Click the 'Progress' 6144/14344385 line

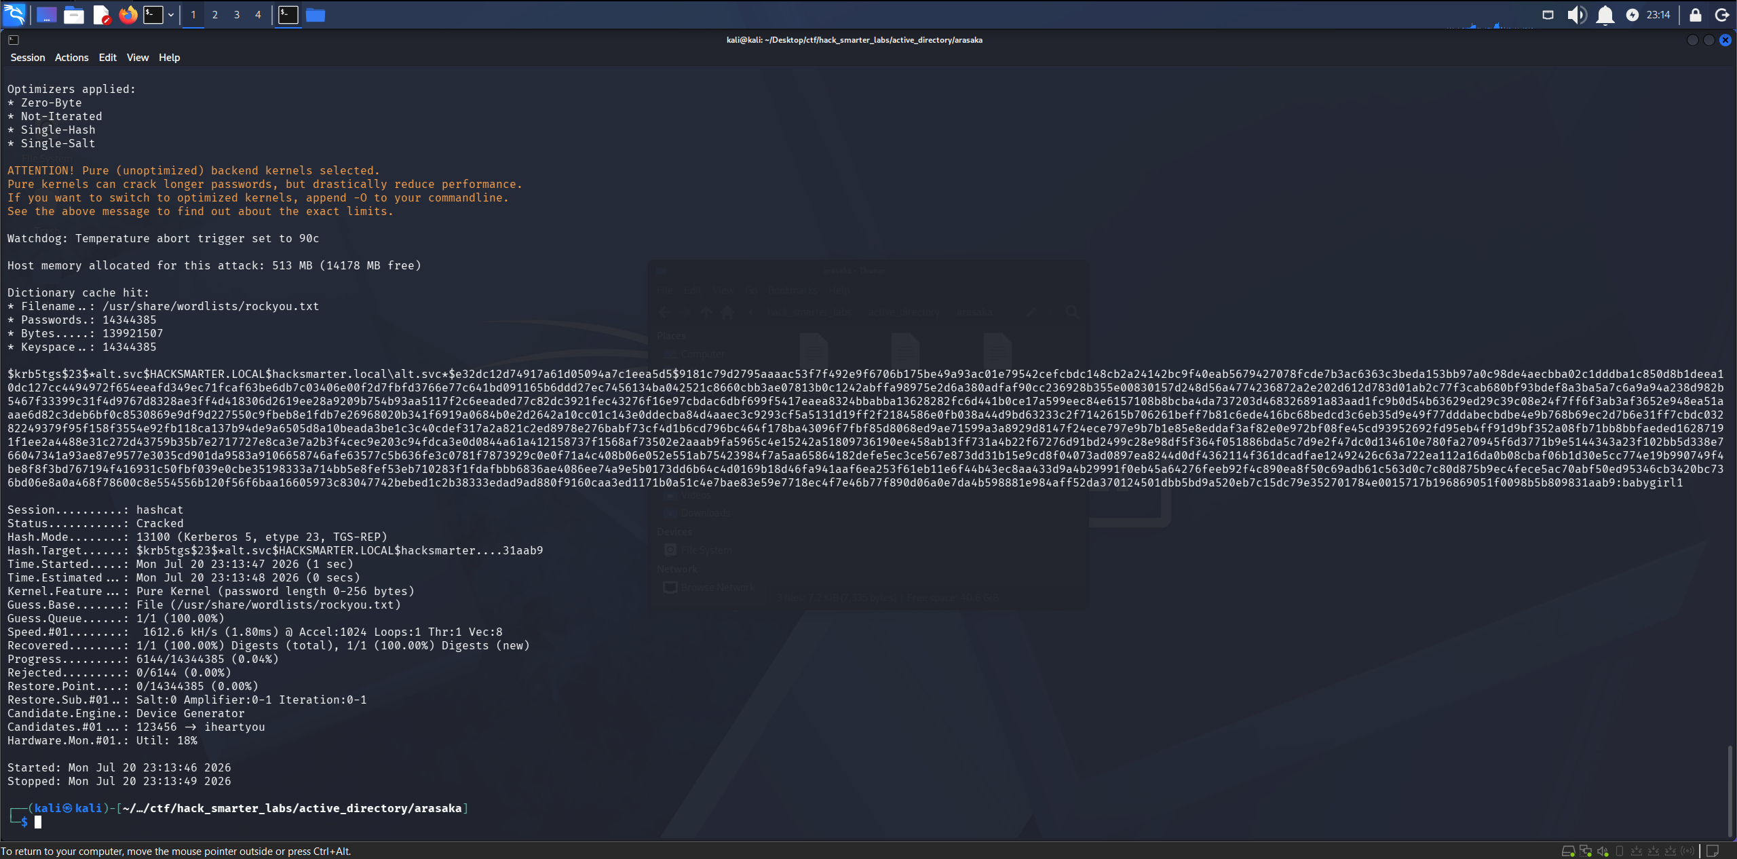[x=143, y=659]
